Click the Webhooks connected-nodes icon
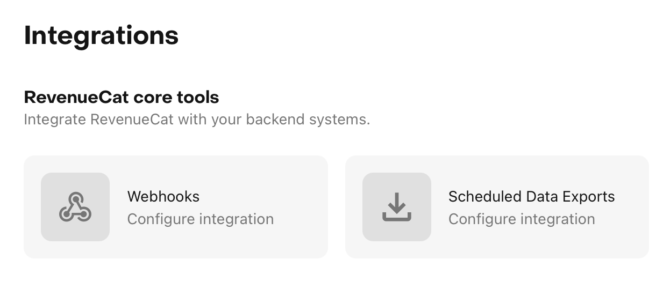Screen dimensions: 670x282 [x=75, y=207]
